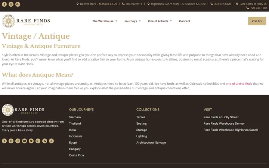Call the 303.990.9311 phone number
The height and width of the screenshot is (168, 269).
pyautogui.click(x=134, y=4)
